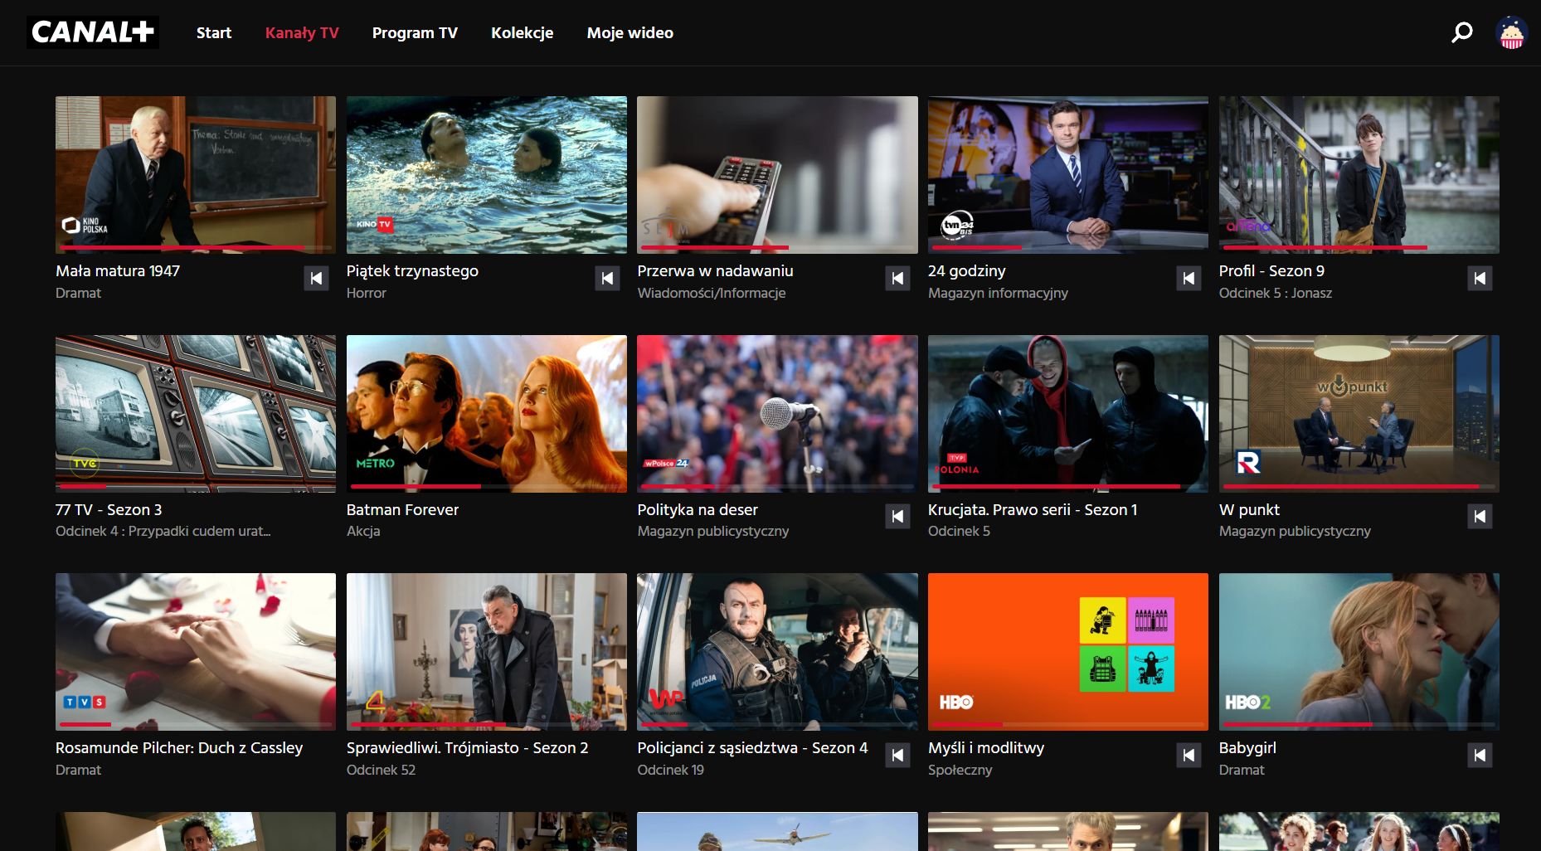The image size is (1541, 851).
Task: Go to the Kolekcje section
Action: pos(522,32)
